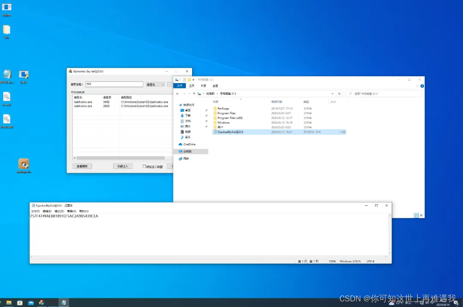Click 此电脑 in the Explorer address breadcrumb

coord(210,93)
